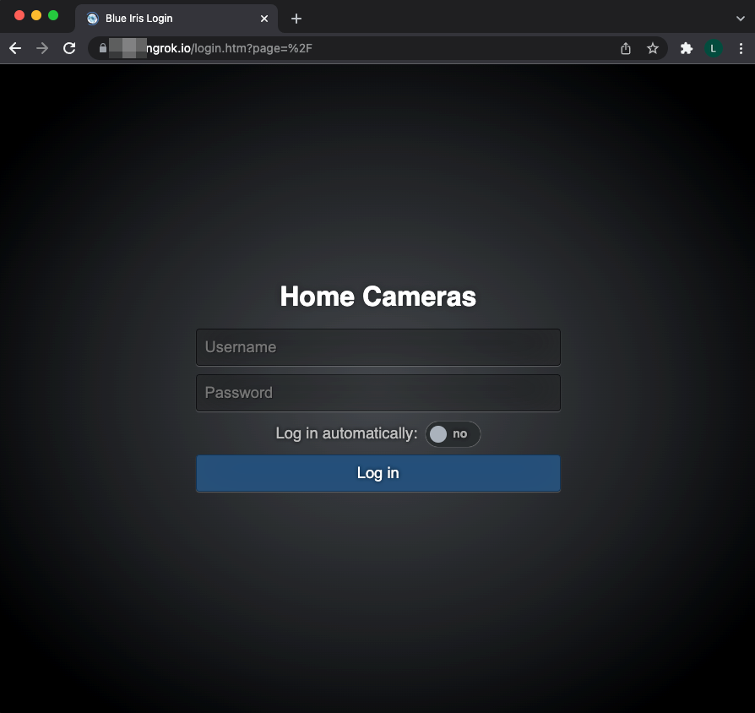The height and width of the screenshot is (713, 755).
Task: Select the Blue Iris Login tab
Action: [169, 19]
